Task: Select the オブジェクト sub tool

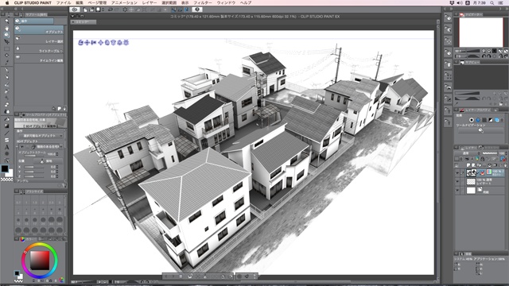Action: [39, 30]
